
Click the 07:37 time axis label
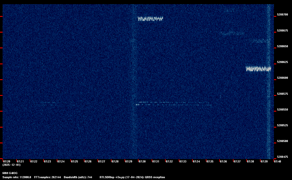pyautogui.click(x=237, y=161)
